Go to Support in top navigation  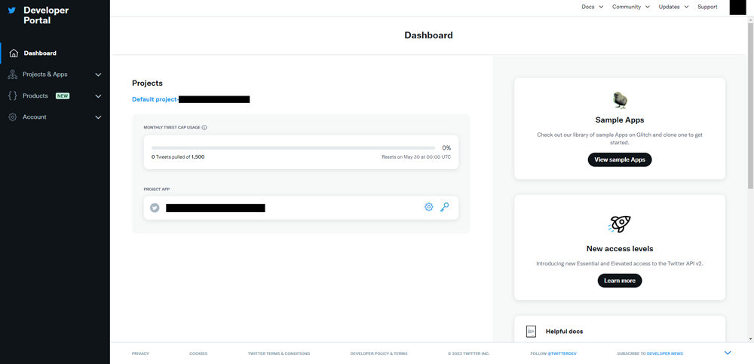click(x=707, y=7)
